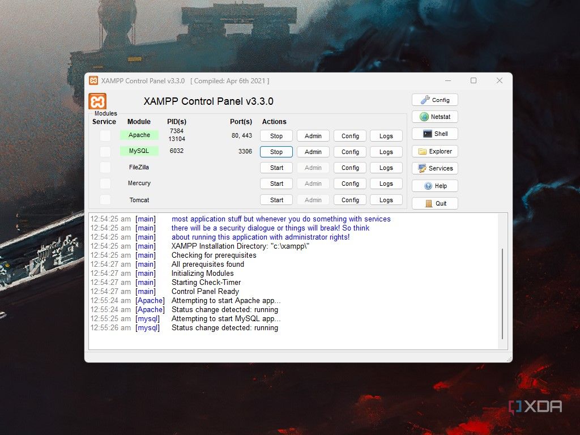Open Help via the question mark icon
The width and height of the screenshot is (580, 435).
click(x=434, y=186)
